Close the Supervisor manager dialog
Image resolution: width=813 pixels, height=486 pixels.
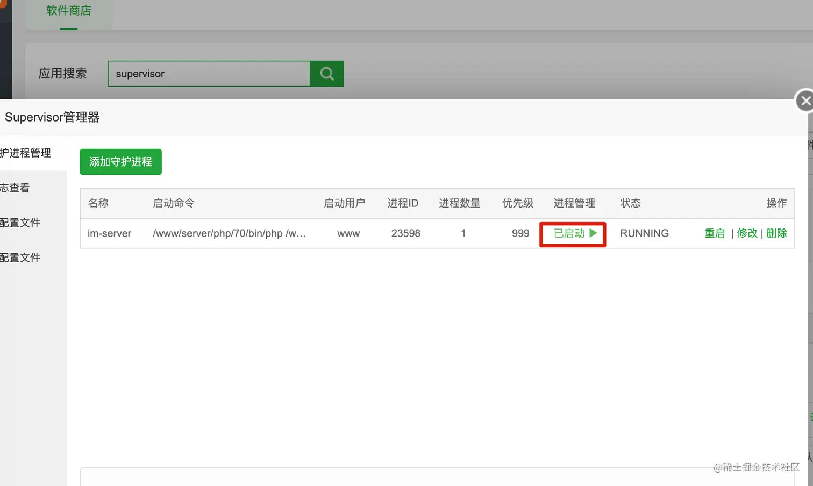[804, 101]
